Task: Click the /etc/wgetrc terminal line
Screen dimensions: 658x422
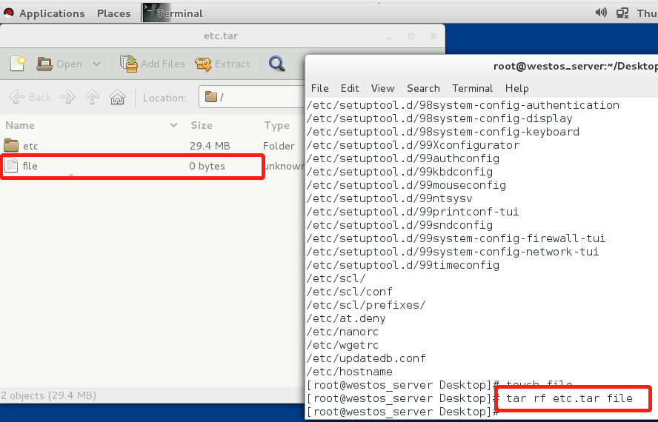Action: [342, 345]
